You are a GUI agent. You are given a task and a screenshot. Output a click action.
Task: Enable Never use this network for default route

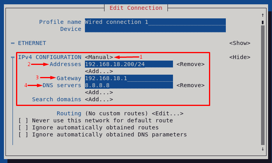click(23, 120)
